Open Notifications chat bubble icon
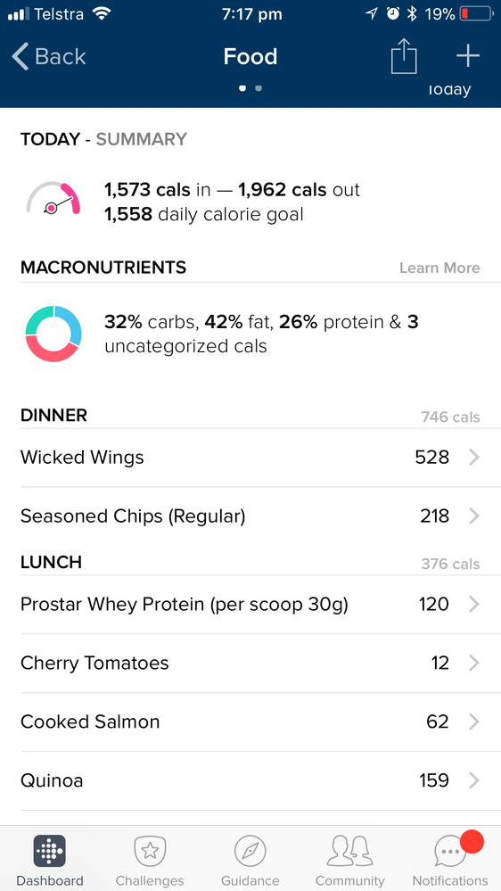The height and width of the screenshot is (891, 501). pyautogui.click(x=450, y=851)
